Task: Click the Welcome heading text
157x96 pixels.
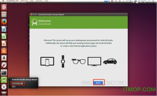Action: [45, 21]
